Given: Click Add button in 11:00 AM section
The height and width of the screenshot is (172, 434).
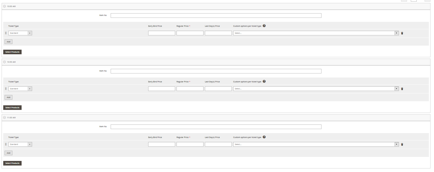Looking at the screenshot, I should [x=9, y=153].
